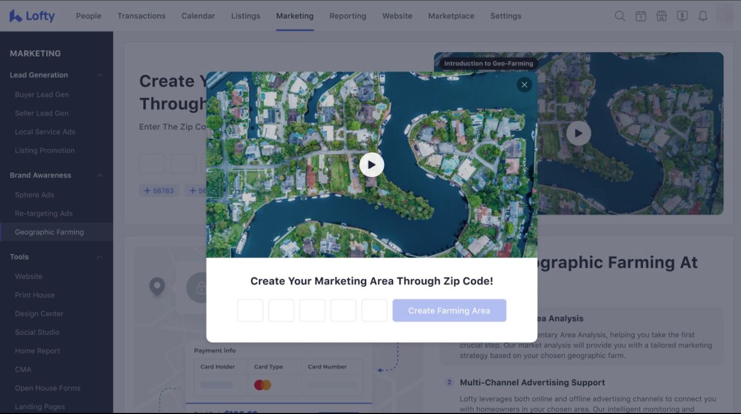
Task: Switch to the Calendar tab
Action: click(x=198, y=16)
